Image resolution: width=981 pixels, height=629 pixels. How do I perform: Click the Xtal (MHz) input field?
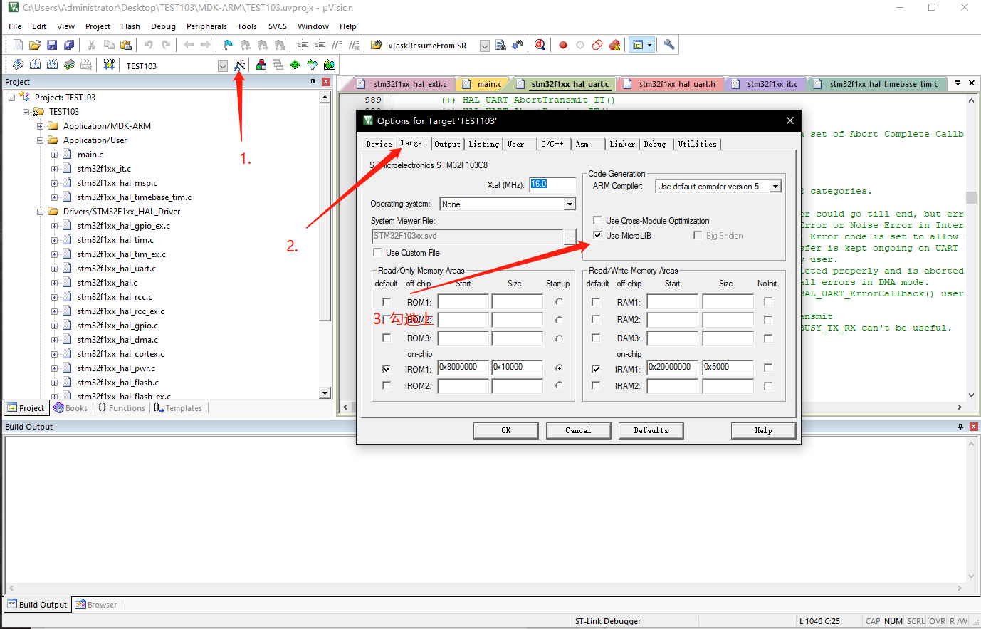click(552, 184)
